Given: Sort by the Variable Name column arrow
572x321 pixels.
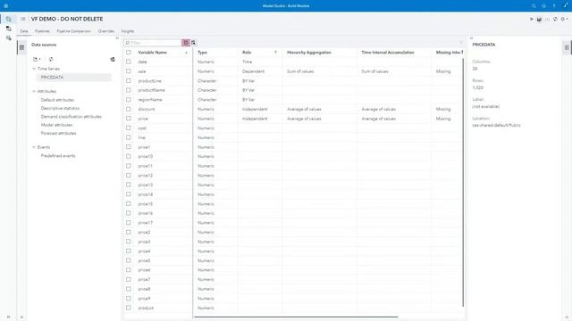Looking at the screenshot, I should pos(186,53).
